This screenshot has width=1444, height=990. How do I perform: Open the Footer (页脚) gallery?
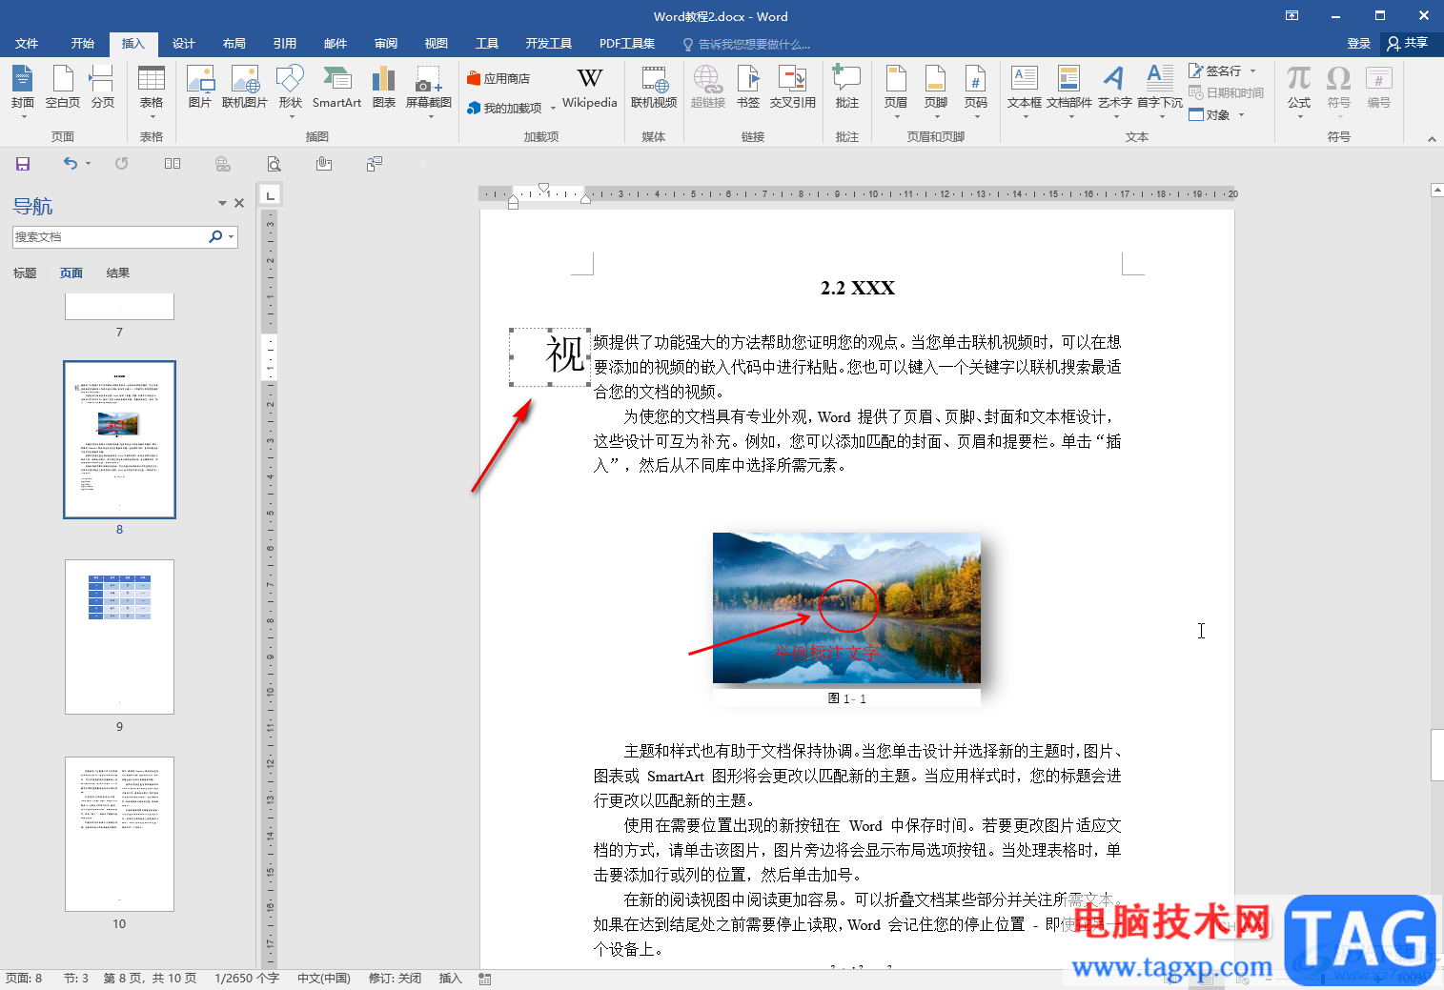pyautogui.click(x=936, y=91)
